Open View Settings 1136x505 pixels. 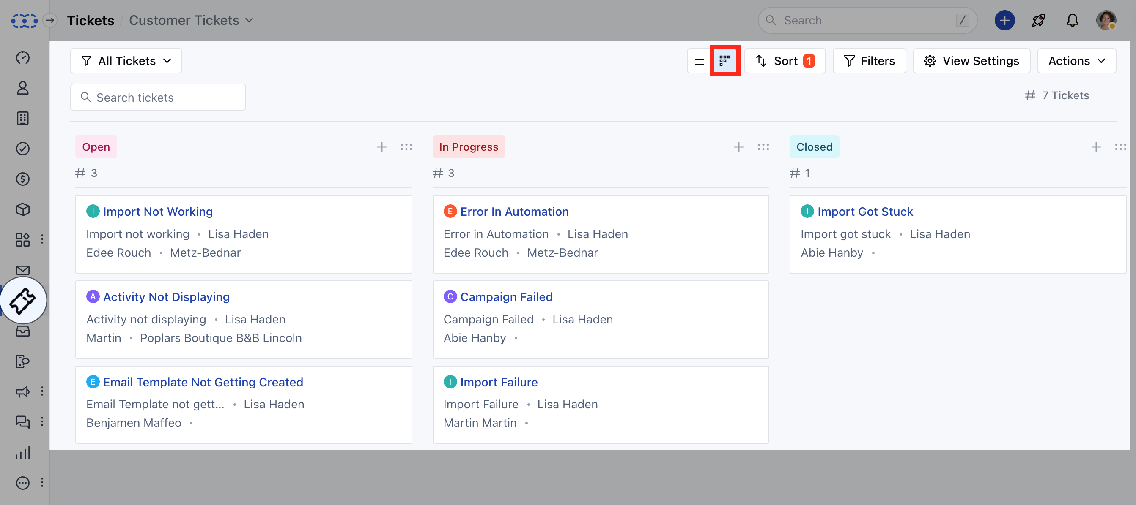pyautogui.click(x=971, y=61)
